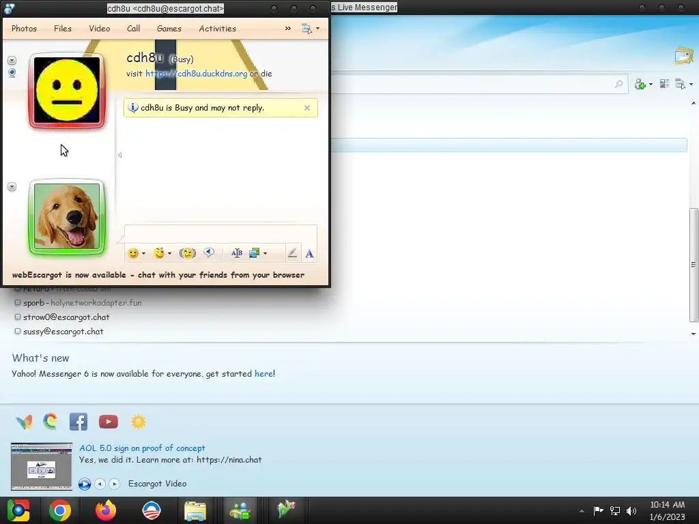Go to previous video item
This screenshot has width=699, height=524.
[100, 484]
